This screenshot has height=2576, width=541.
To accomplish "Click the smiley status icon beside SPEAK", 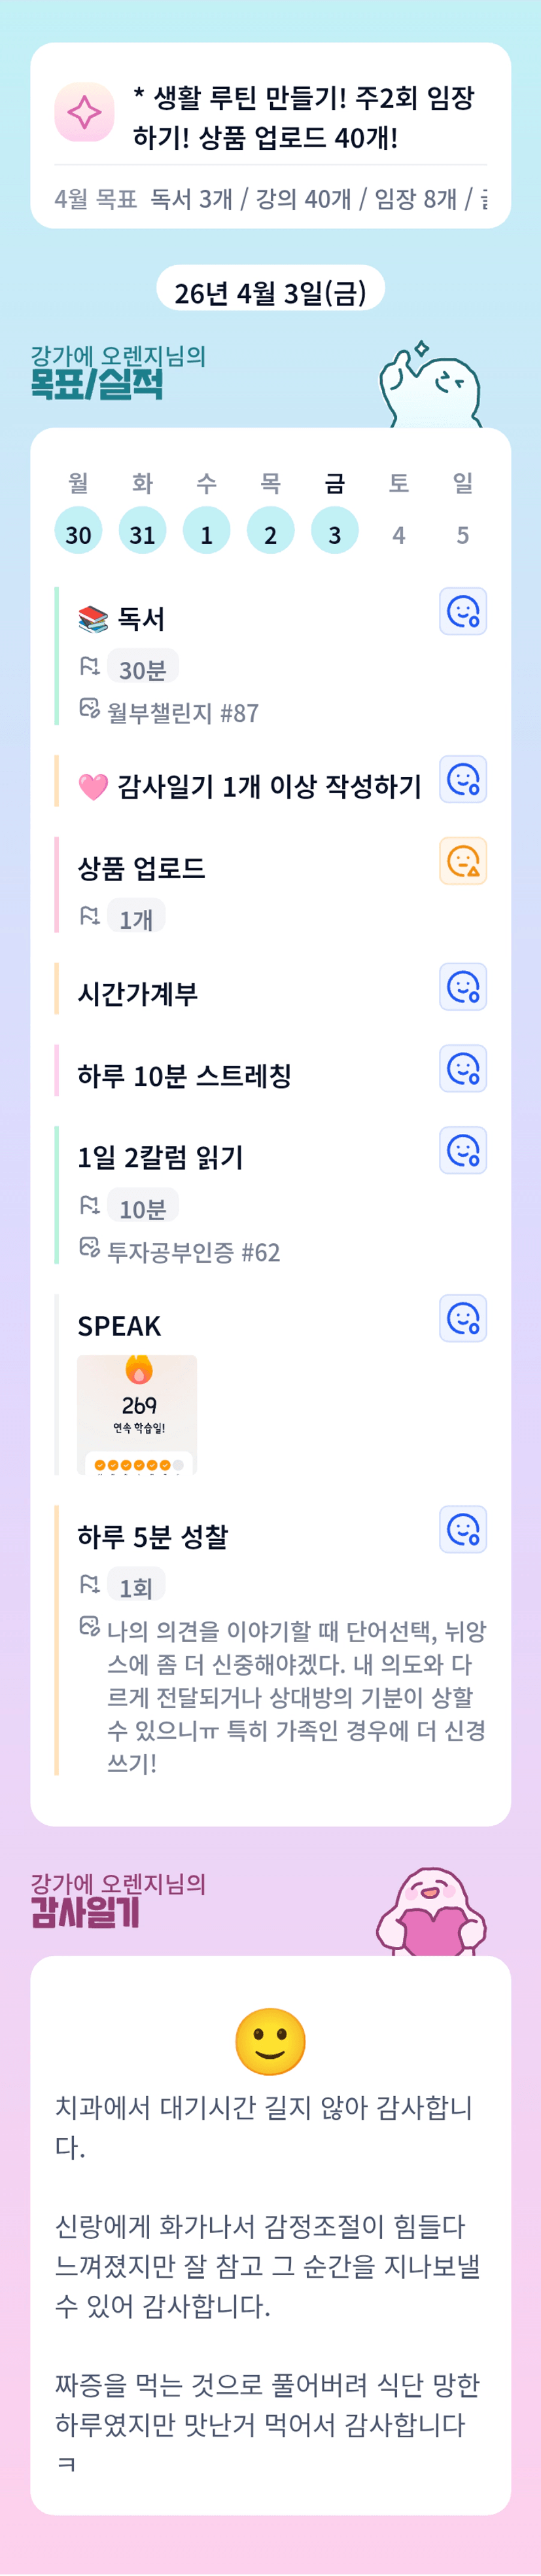I will (x=463, y=1319).
